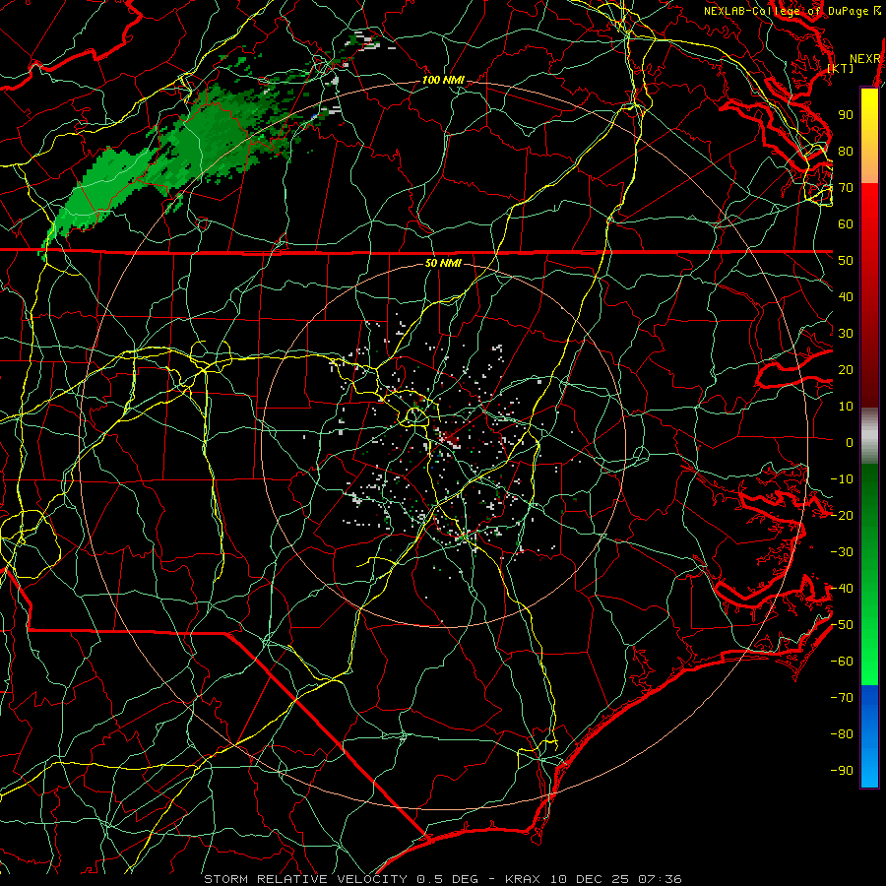Click the -40 value on the velocity scale
This screenshot has width=886, height=886.
842,589
